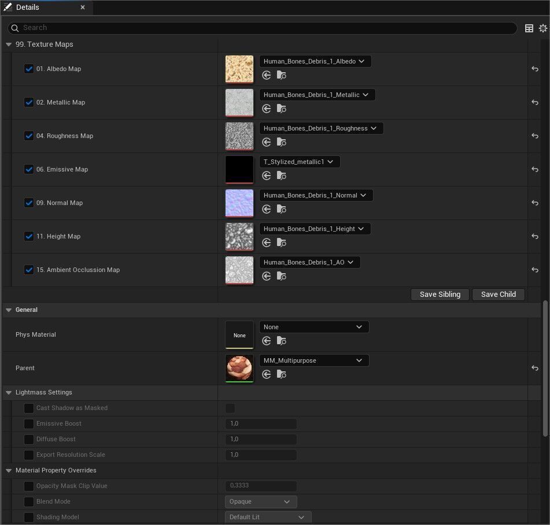
Task: Open the T_Stylized_metallic1 texture dropdown
Action: (x=300, y=162)
